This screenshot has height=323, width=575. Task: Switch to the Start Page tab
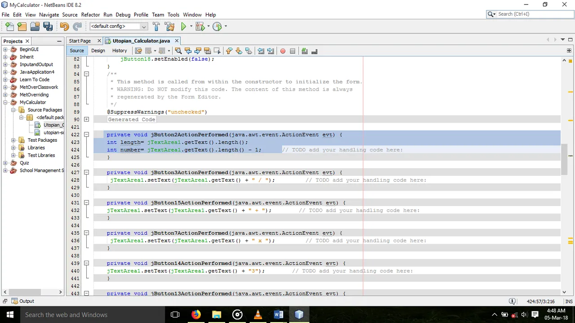[x=80, y=41]
